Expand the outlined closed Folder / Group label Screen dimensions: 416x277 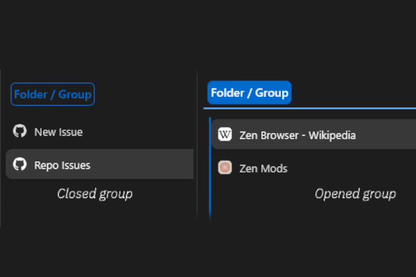(x=53, y=94)
